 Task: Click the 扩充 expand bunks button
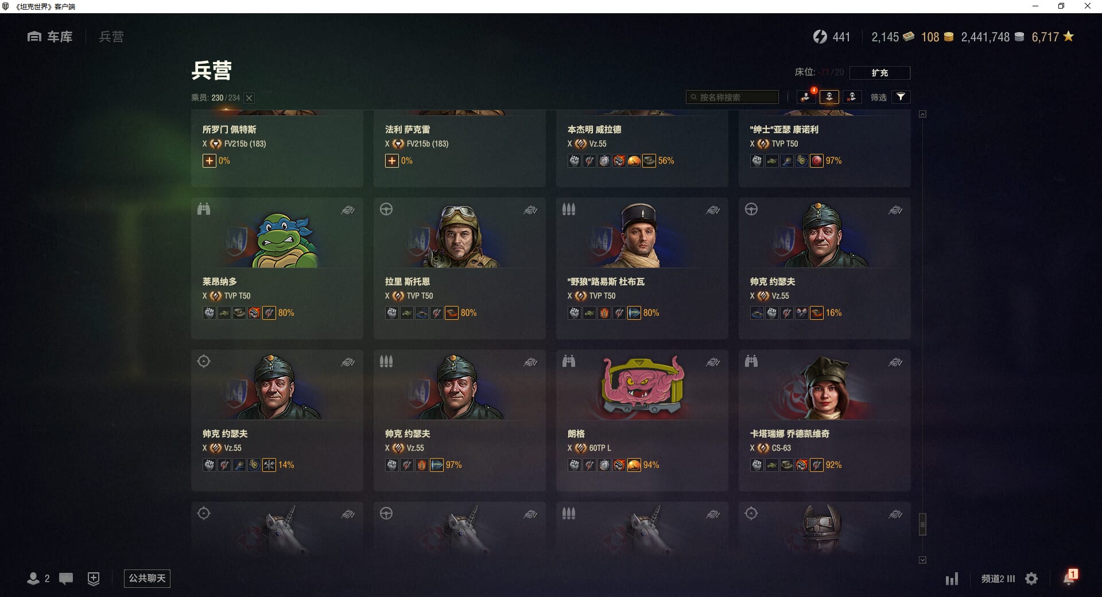pos(879,73)
